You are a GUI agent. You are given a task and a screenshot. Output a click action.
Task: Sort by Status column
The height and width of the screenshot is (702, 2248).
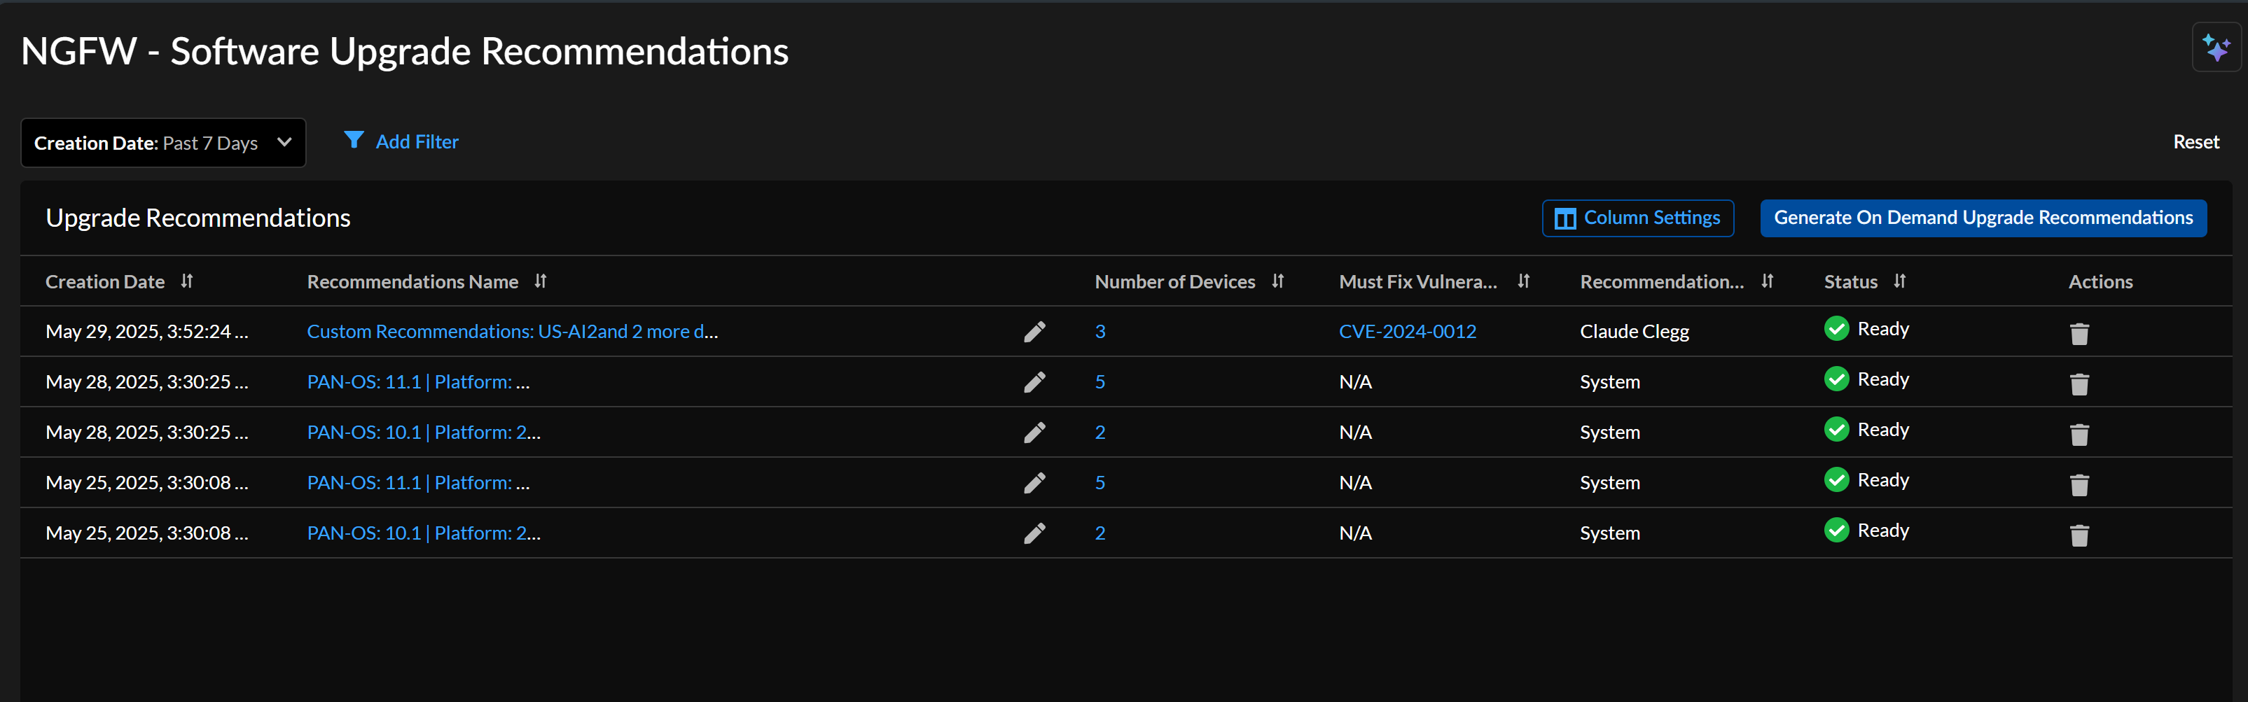pyautogui.click(x=1899, y=281)
